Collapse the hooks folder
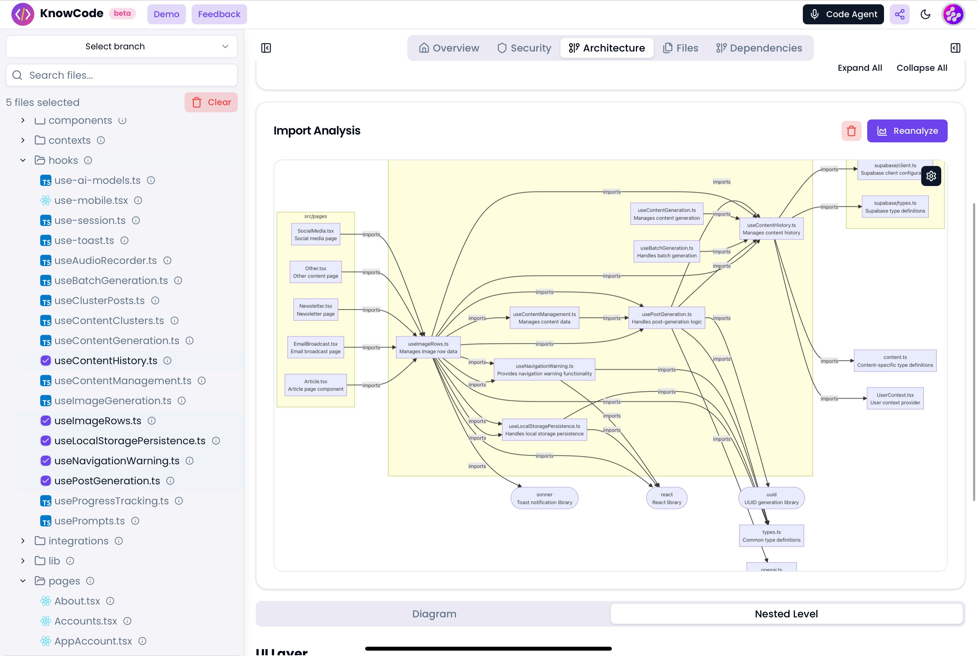 [23, 160]
